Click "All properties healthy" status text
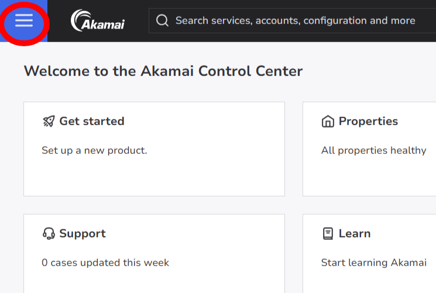 (x=373, y=150)
